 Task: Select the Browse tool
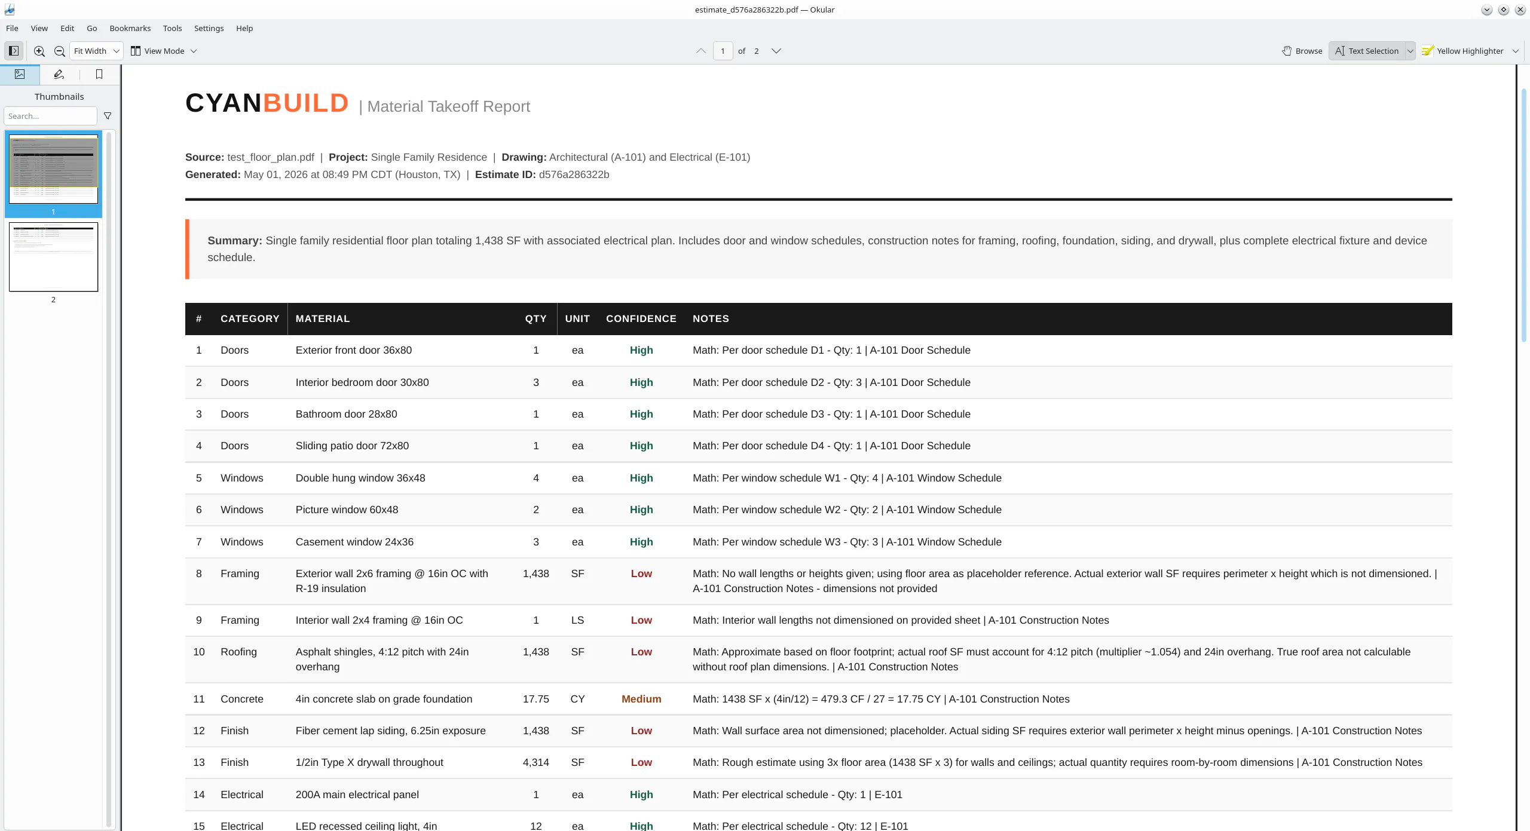coord(1302,51)
